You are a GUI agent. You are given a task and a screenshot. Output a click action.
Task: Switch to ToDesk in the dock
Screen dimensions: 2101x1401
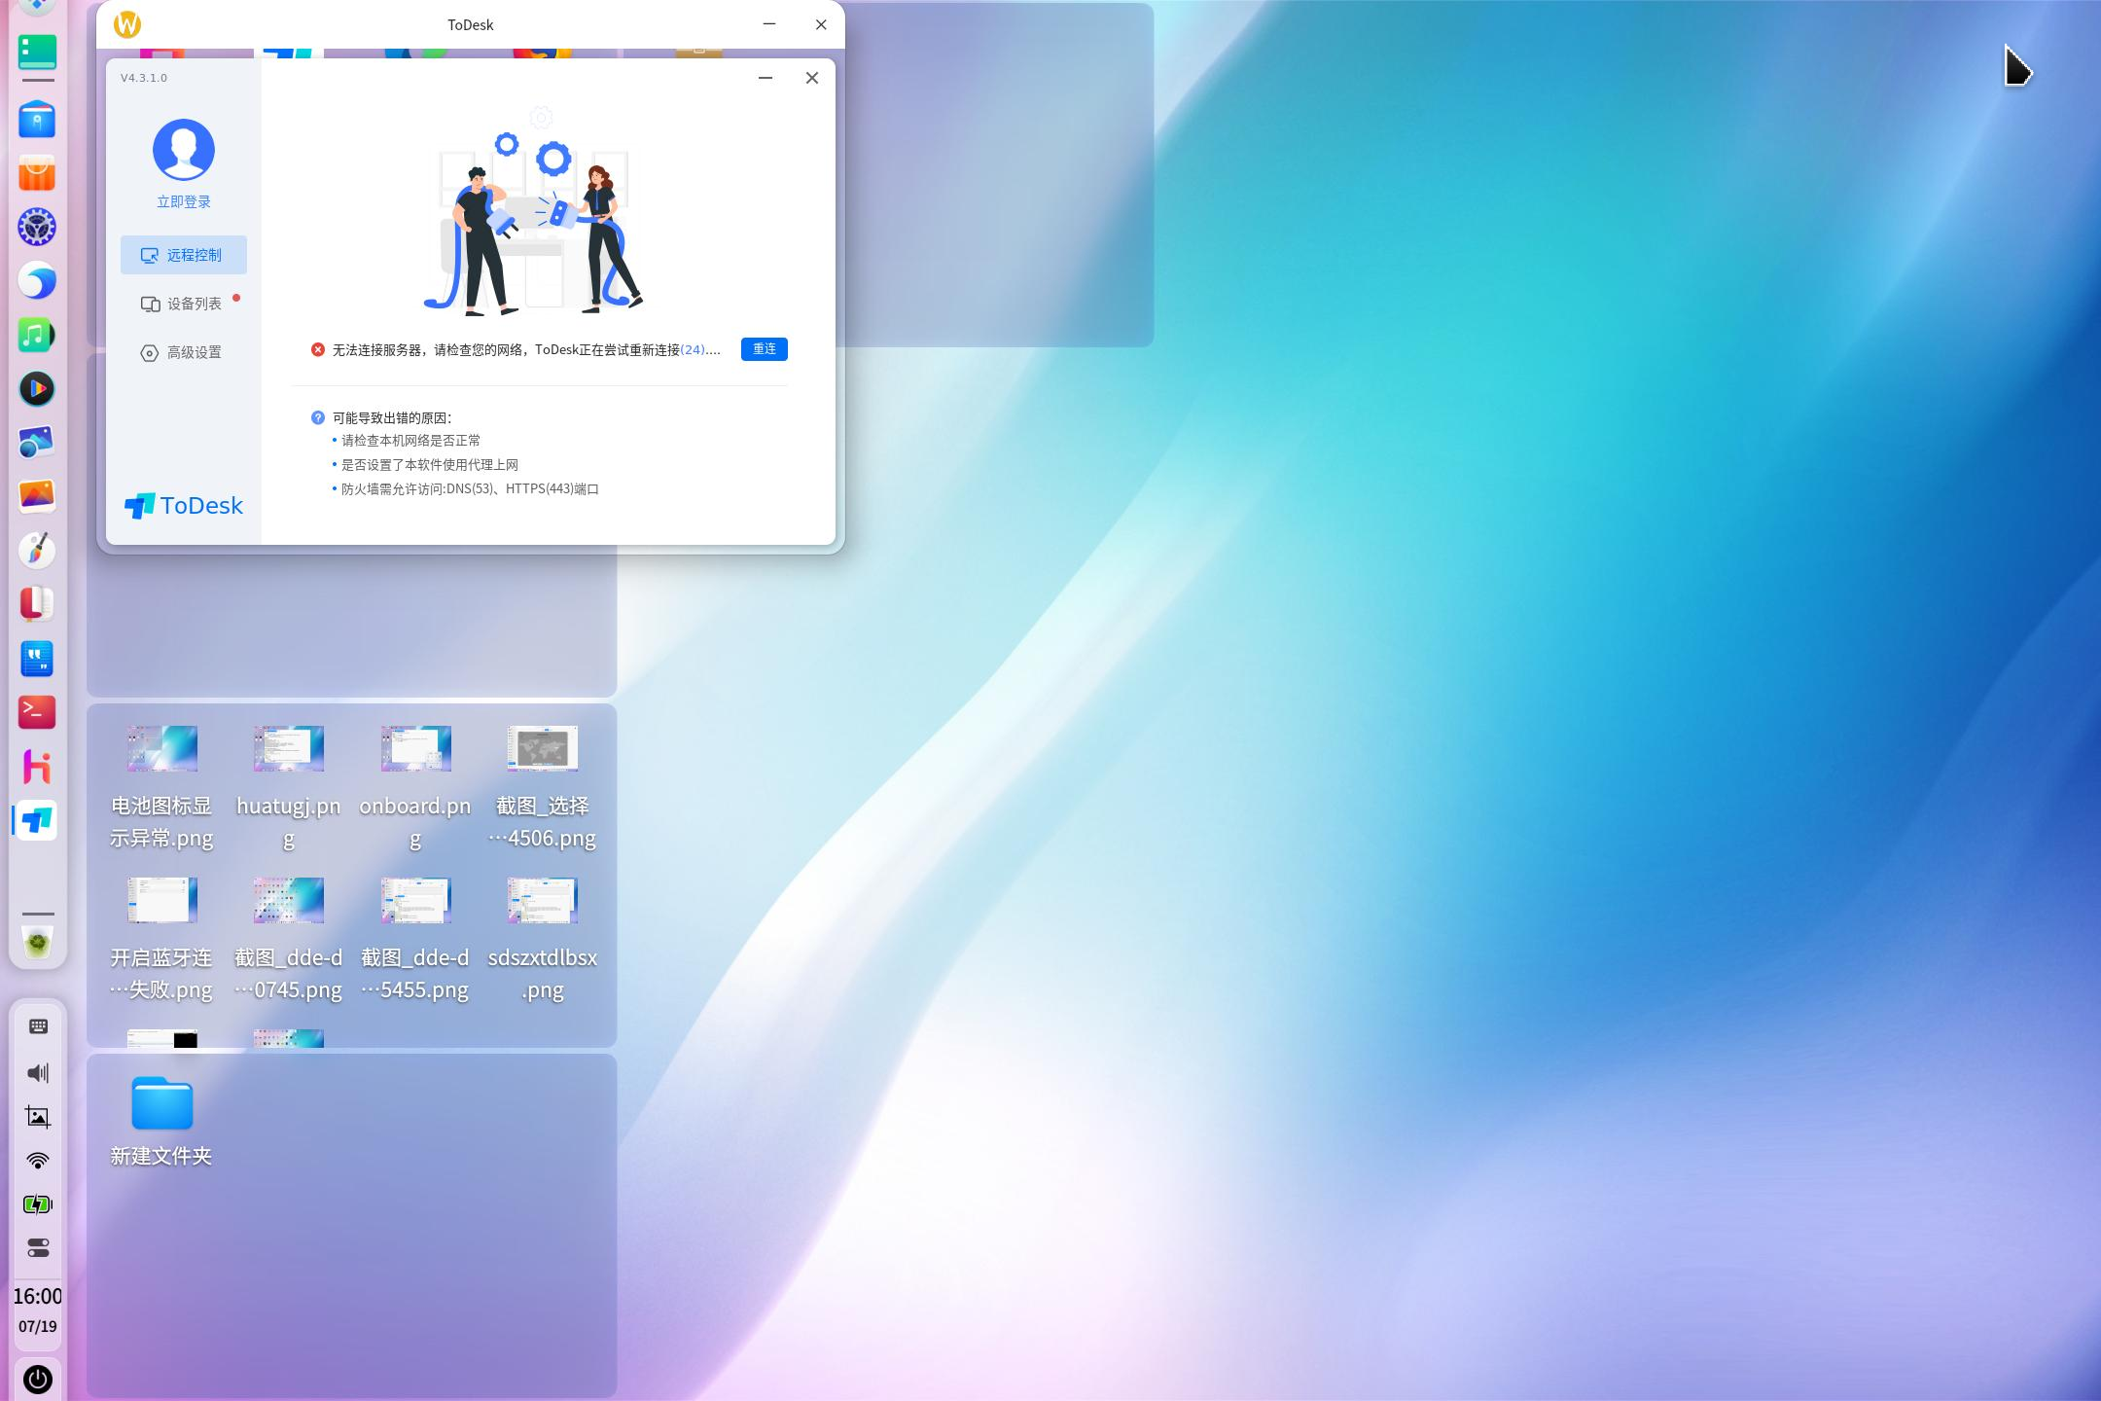point(36,820)
